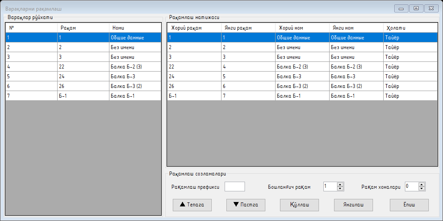This screenshot has height=221, width=443.
Task: Click the Рақамлаш префикси input field
Action: click(235, 187)
